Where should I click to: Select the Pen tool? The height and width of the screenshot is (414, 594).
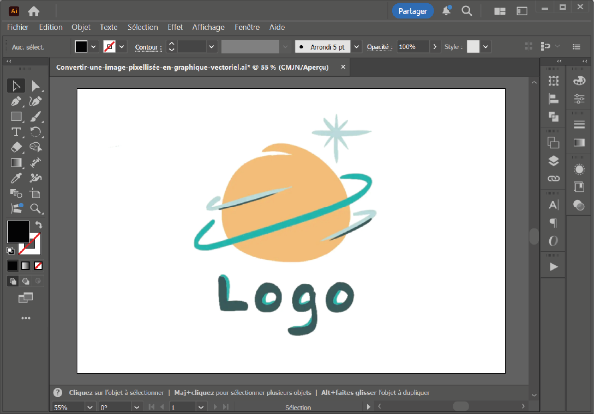point(16,101)
